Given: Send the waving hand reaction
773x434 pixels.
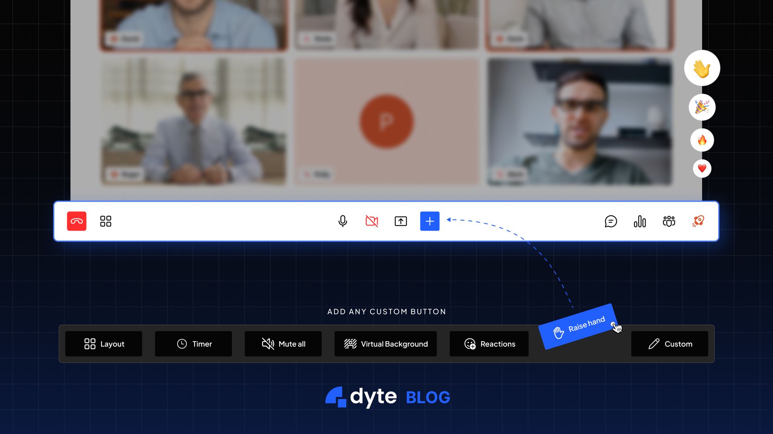Looking at the screenshot, I should click(x=702, y=68).
